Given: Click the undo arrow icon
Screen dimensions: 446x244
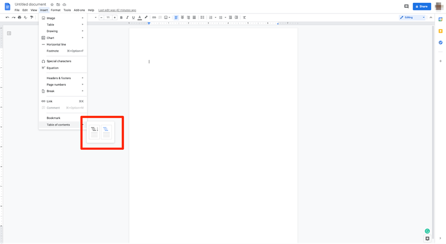Looking at the screenshot, I should pos(7,17).
